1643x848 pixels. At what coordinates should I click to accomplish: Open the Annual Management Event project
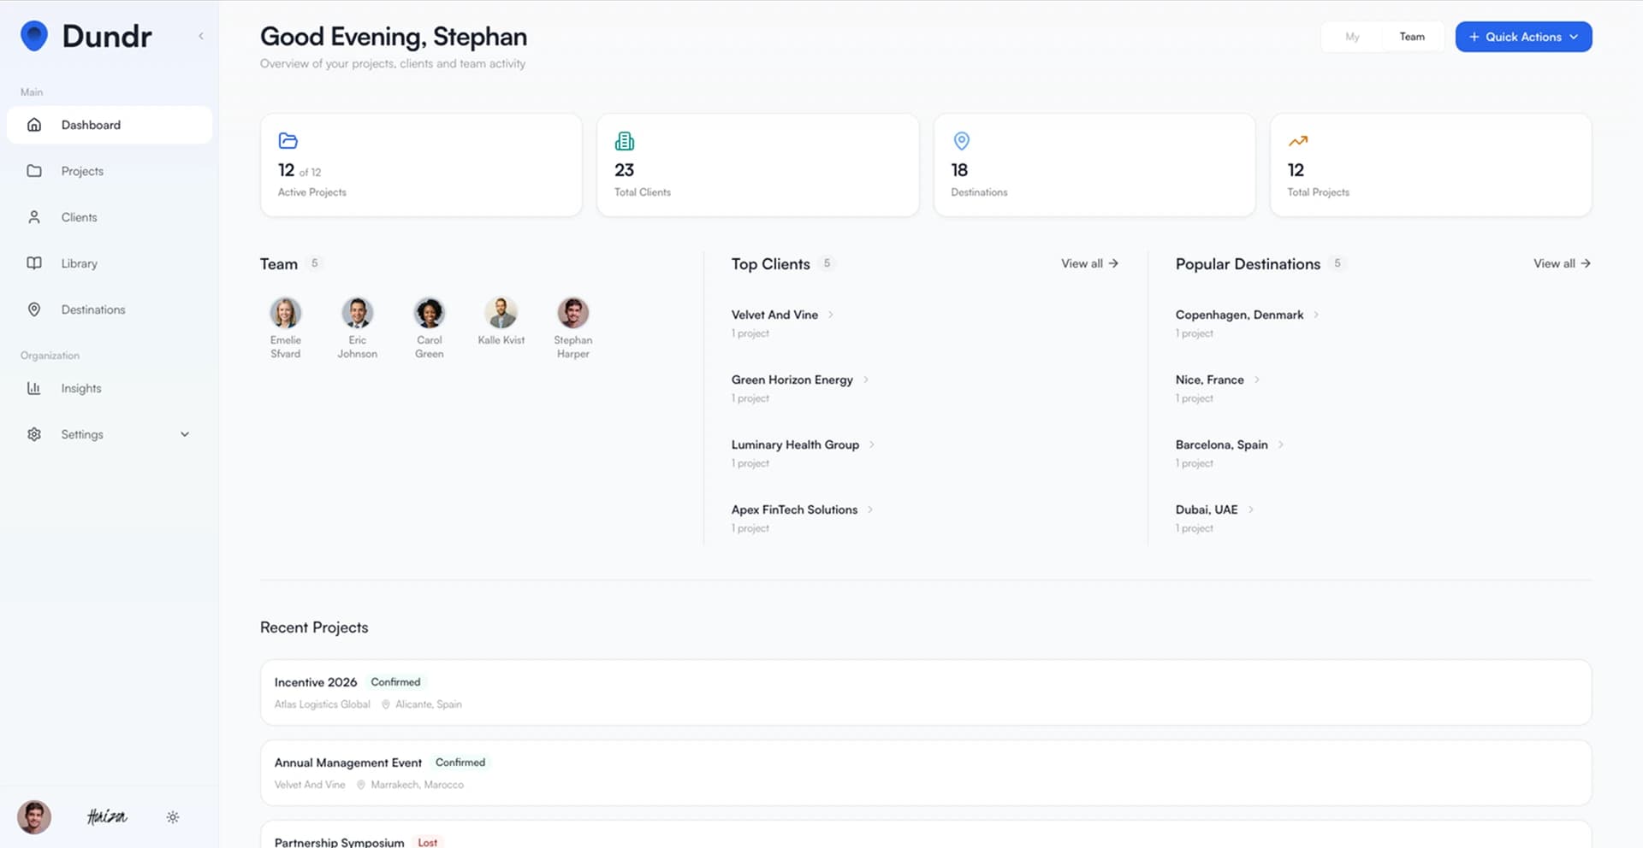(x=926, y=773)
